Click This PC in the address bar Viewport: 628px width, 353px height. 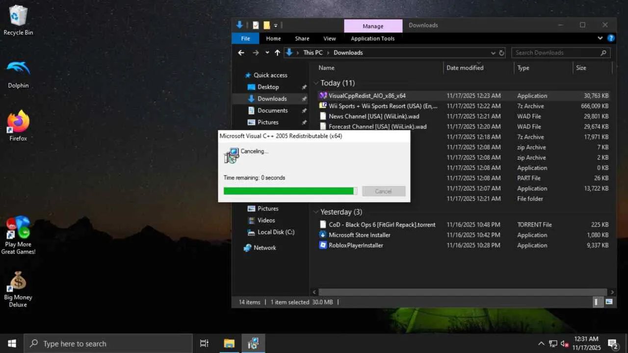pos(313,52)
